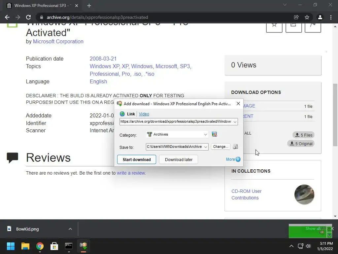Open a new browser tab

pyautogui.click(x=89, y=6)
